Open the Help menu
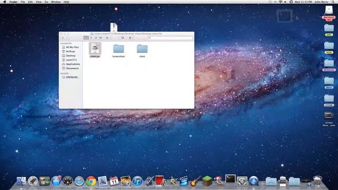This screenshot has width=338, height=190. pos(67,2)
